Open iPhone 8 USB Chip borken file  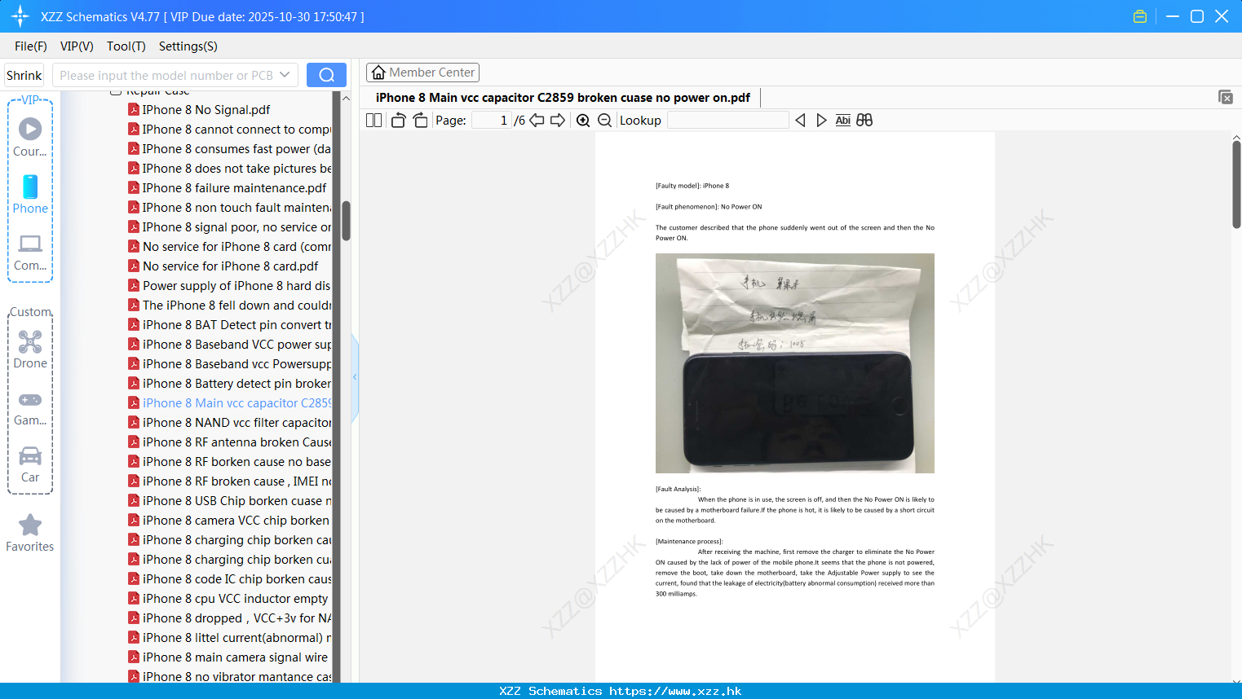[x=229, y=501]
